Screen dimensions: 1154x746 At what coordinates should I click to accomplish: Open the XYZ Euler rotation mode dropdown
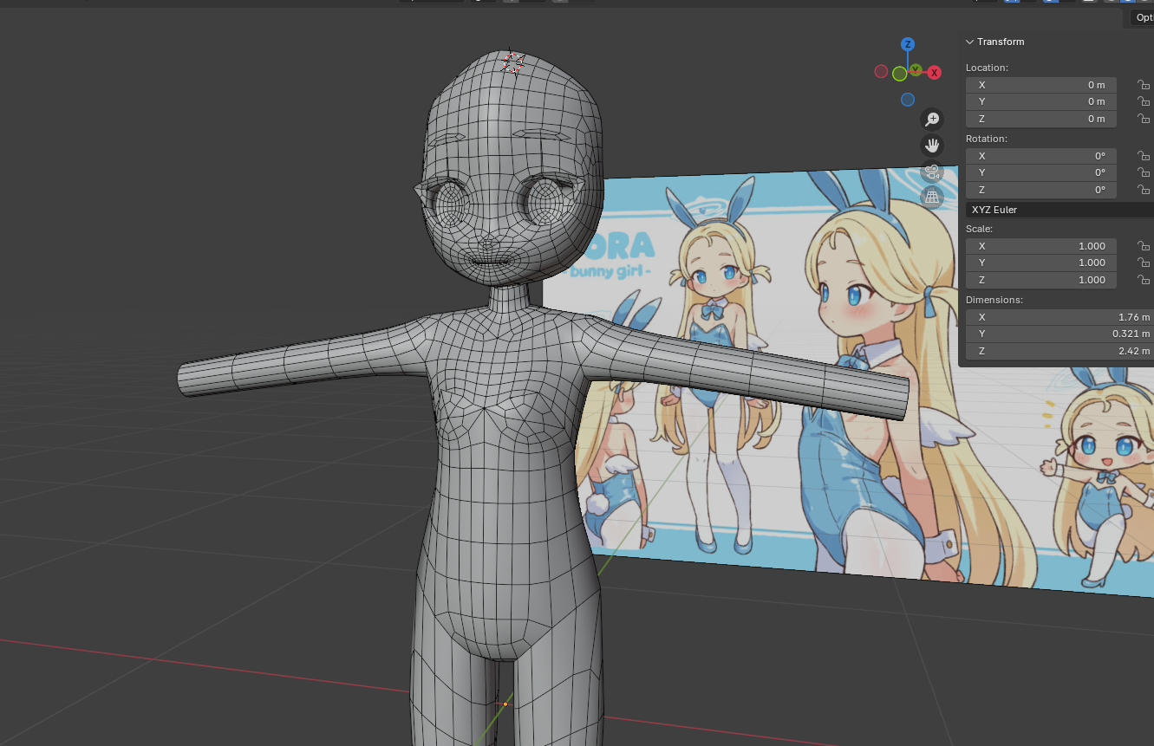[1059, 210]
